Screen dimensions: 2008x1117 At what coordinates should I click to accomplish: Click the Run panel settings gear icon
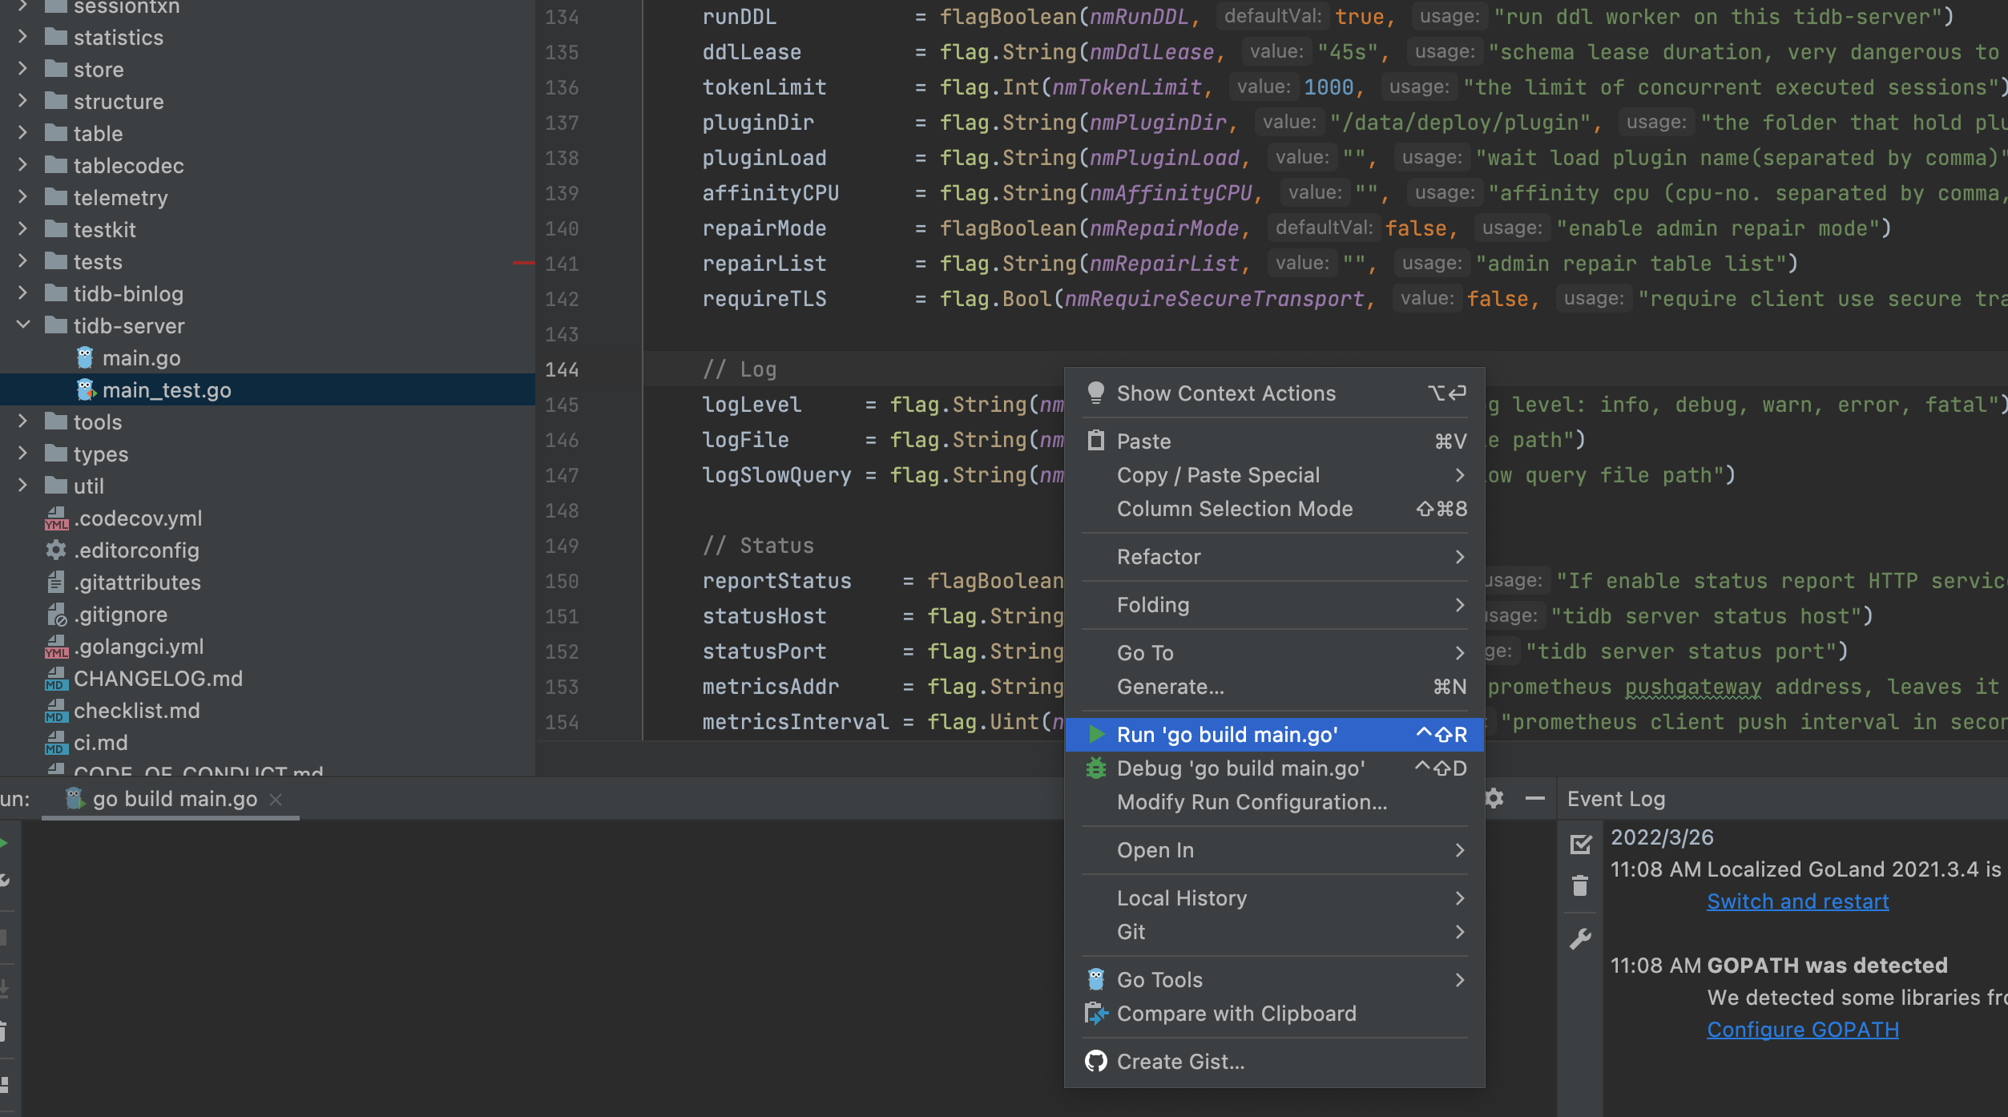tap(1494, 798)
